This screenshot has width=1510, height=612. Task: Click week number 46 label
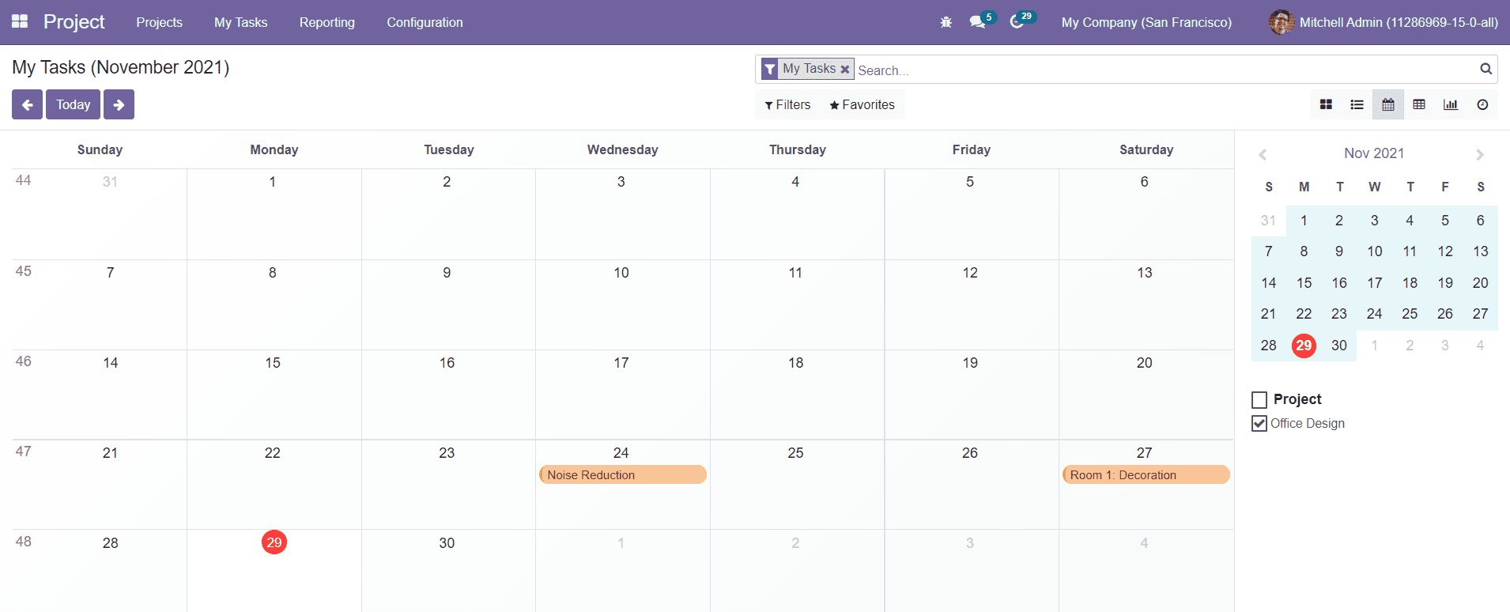coord(24,361)
